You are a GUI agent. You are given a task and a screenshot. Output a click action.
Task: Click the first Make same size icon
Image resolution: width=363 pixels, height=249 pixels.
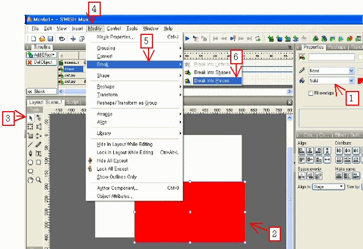(339, 176)
